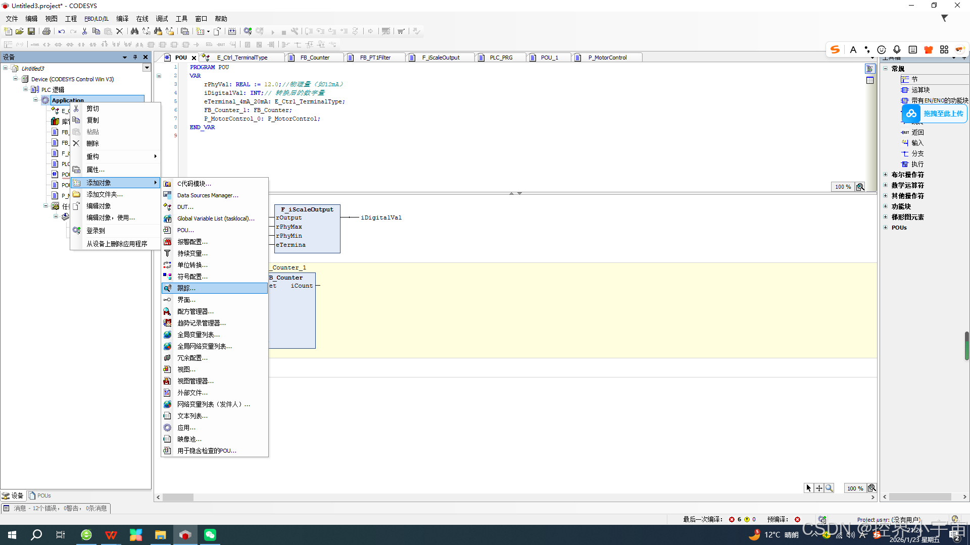970x545 pixels.
Task: Open the 消息 messages panel at bottom
Action: (x=56, y=508)
